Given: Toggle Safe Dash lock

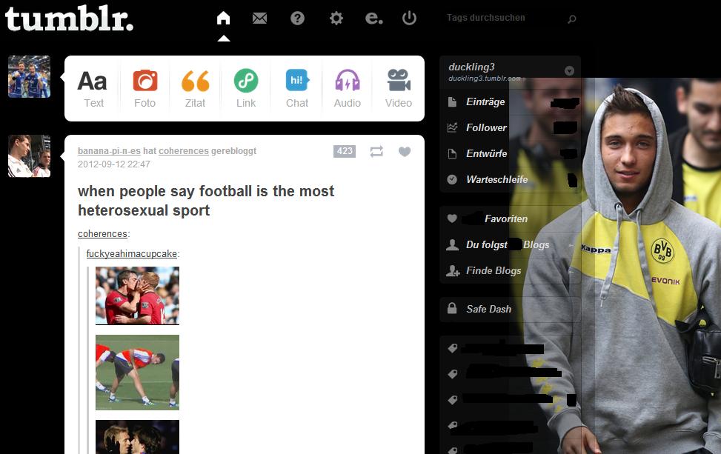Looking at the screenshot, I should (x=511, y=309).
